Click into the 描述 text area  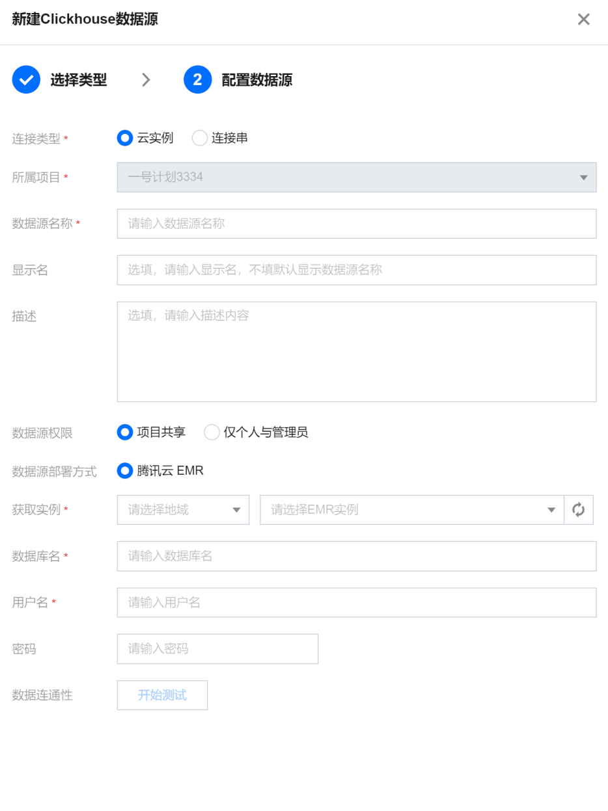click(356, 351)
